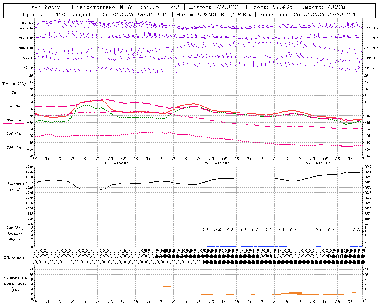Image resolution: width=380 pixels, height=304 pixels.
Task: Select the 27 февраля date label
Action: pyautogui.click(x=216, y=163)
